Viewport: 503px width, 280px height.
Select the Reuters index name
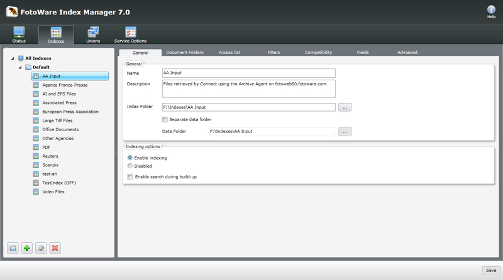point(50,156)
